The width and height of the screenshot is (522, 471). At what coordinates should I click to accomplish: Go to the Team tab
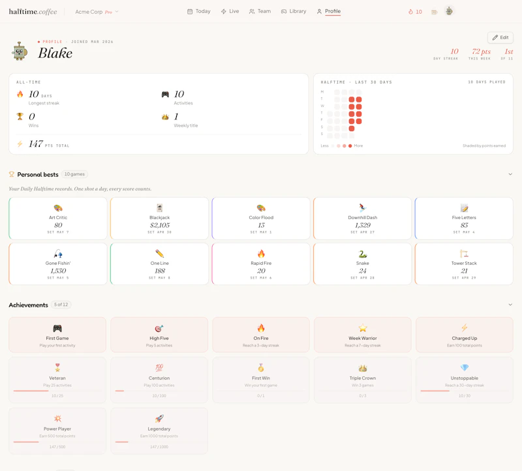(x=260, y=11)
